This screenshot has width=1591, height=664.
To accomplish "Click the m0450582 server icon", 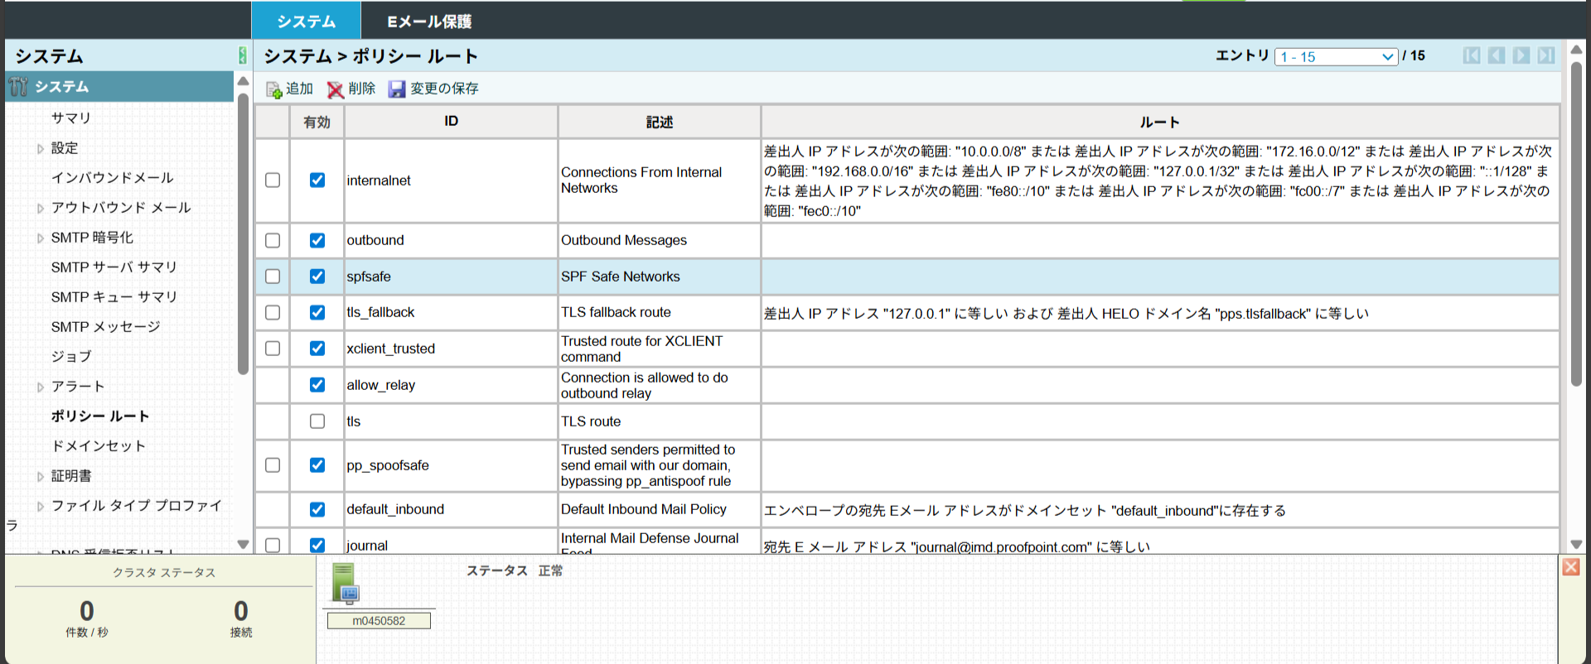I will pyautogui.click(x=344, y=583).
